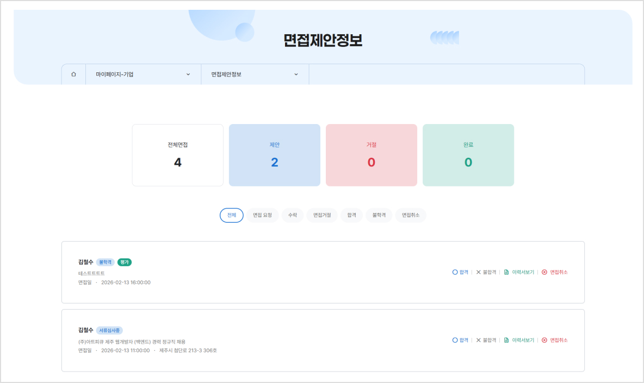The height and width of the screenshot is (383, 644).
Task: Open the 테스트트트트 job title link
Action: 91,273
